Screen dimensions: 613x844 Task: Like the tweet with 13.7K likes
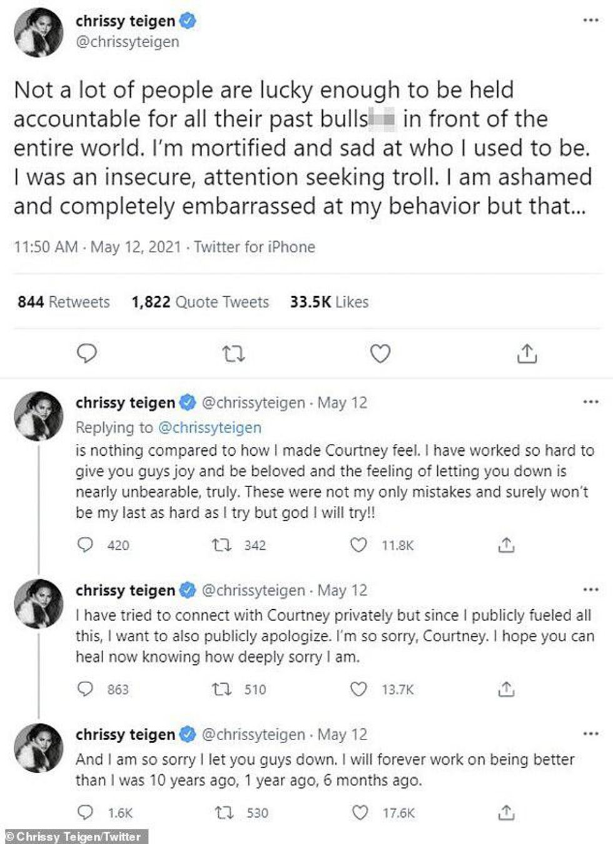tap(358, 689)
